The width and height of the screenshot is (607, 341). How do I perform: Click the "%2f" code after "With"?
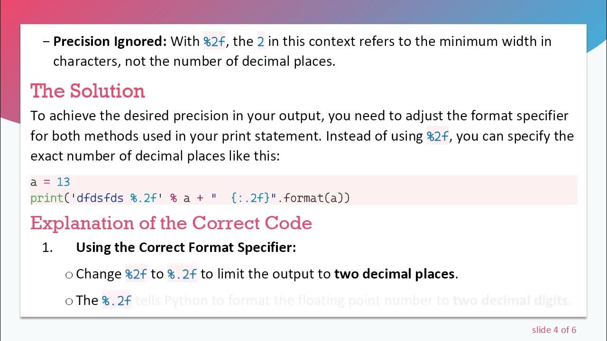point(214,42)
